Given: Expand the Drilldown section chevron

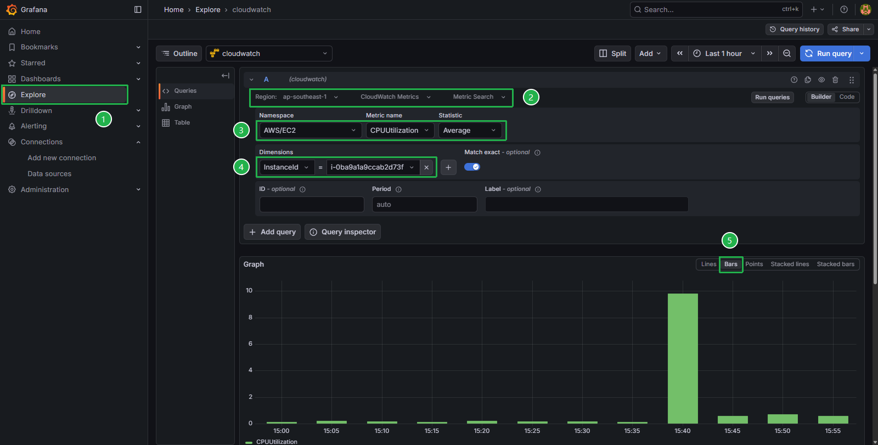Looking at the screenshot, I should 138,110.
